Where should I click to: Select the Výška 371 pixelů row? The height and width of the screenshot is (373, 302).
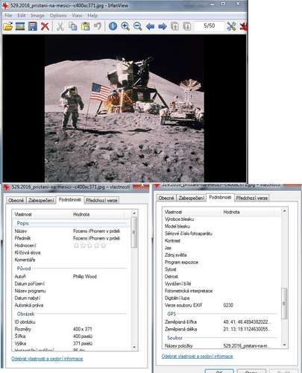[x=72, y=343]
